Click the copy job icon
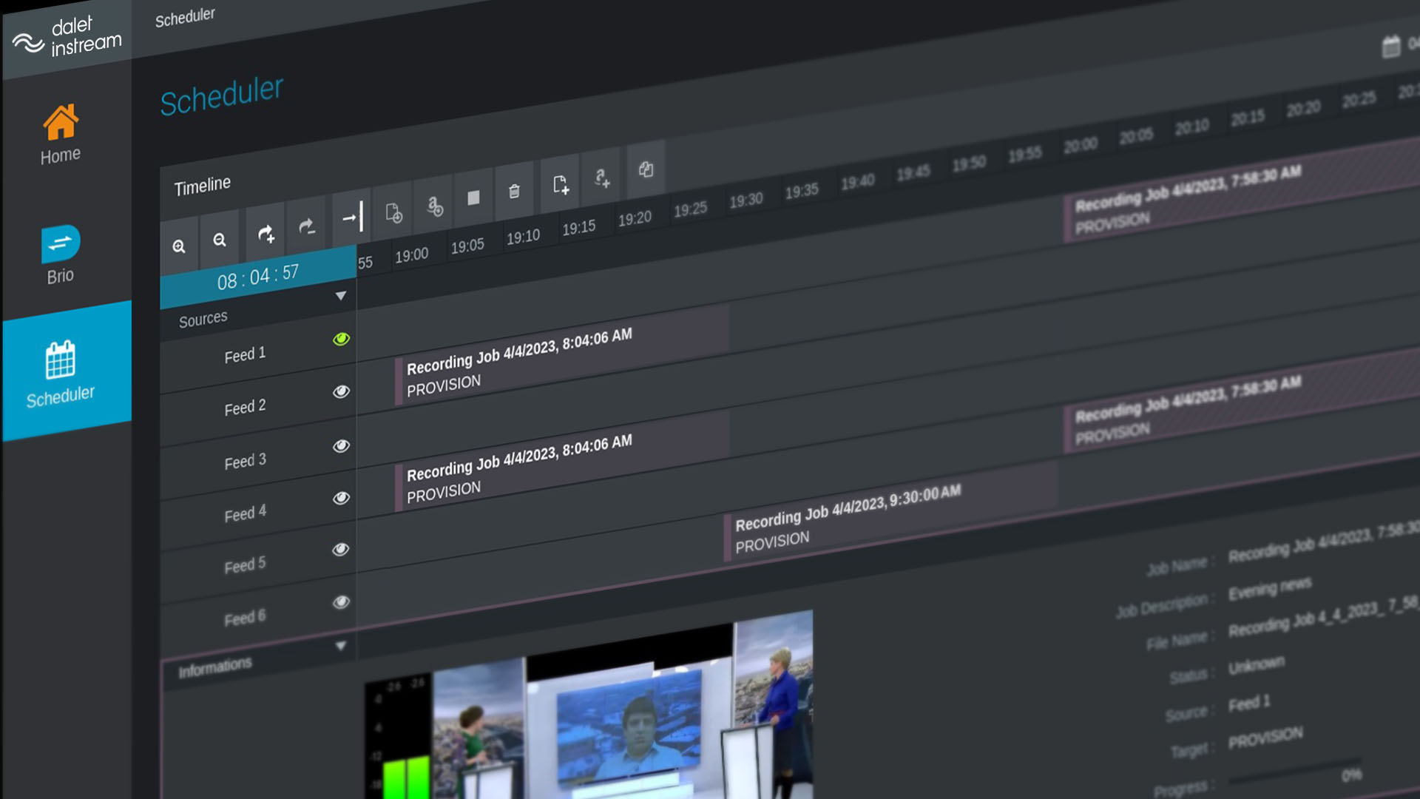 pyautogui.click(x=646, y=169)
